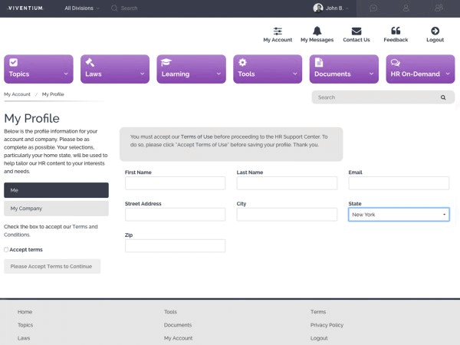
Task: Focus the Street Address field
Action: 175,215
